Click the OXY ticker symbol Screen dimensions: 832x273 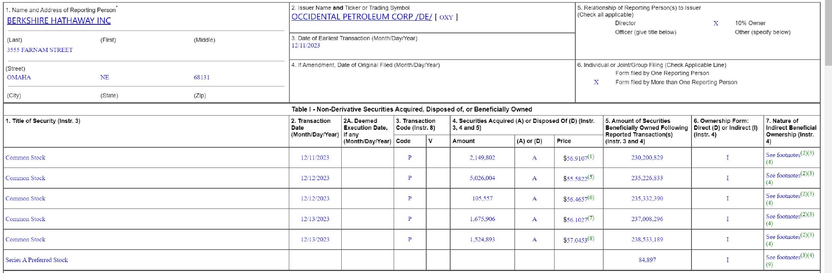(446, 17)
